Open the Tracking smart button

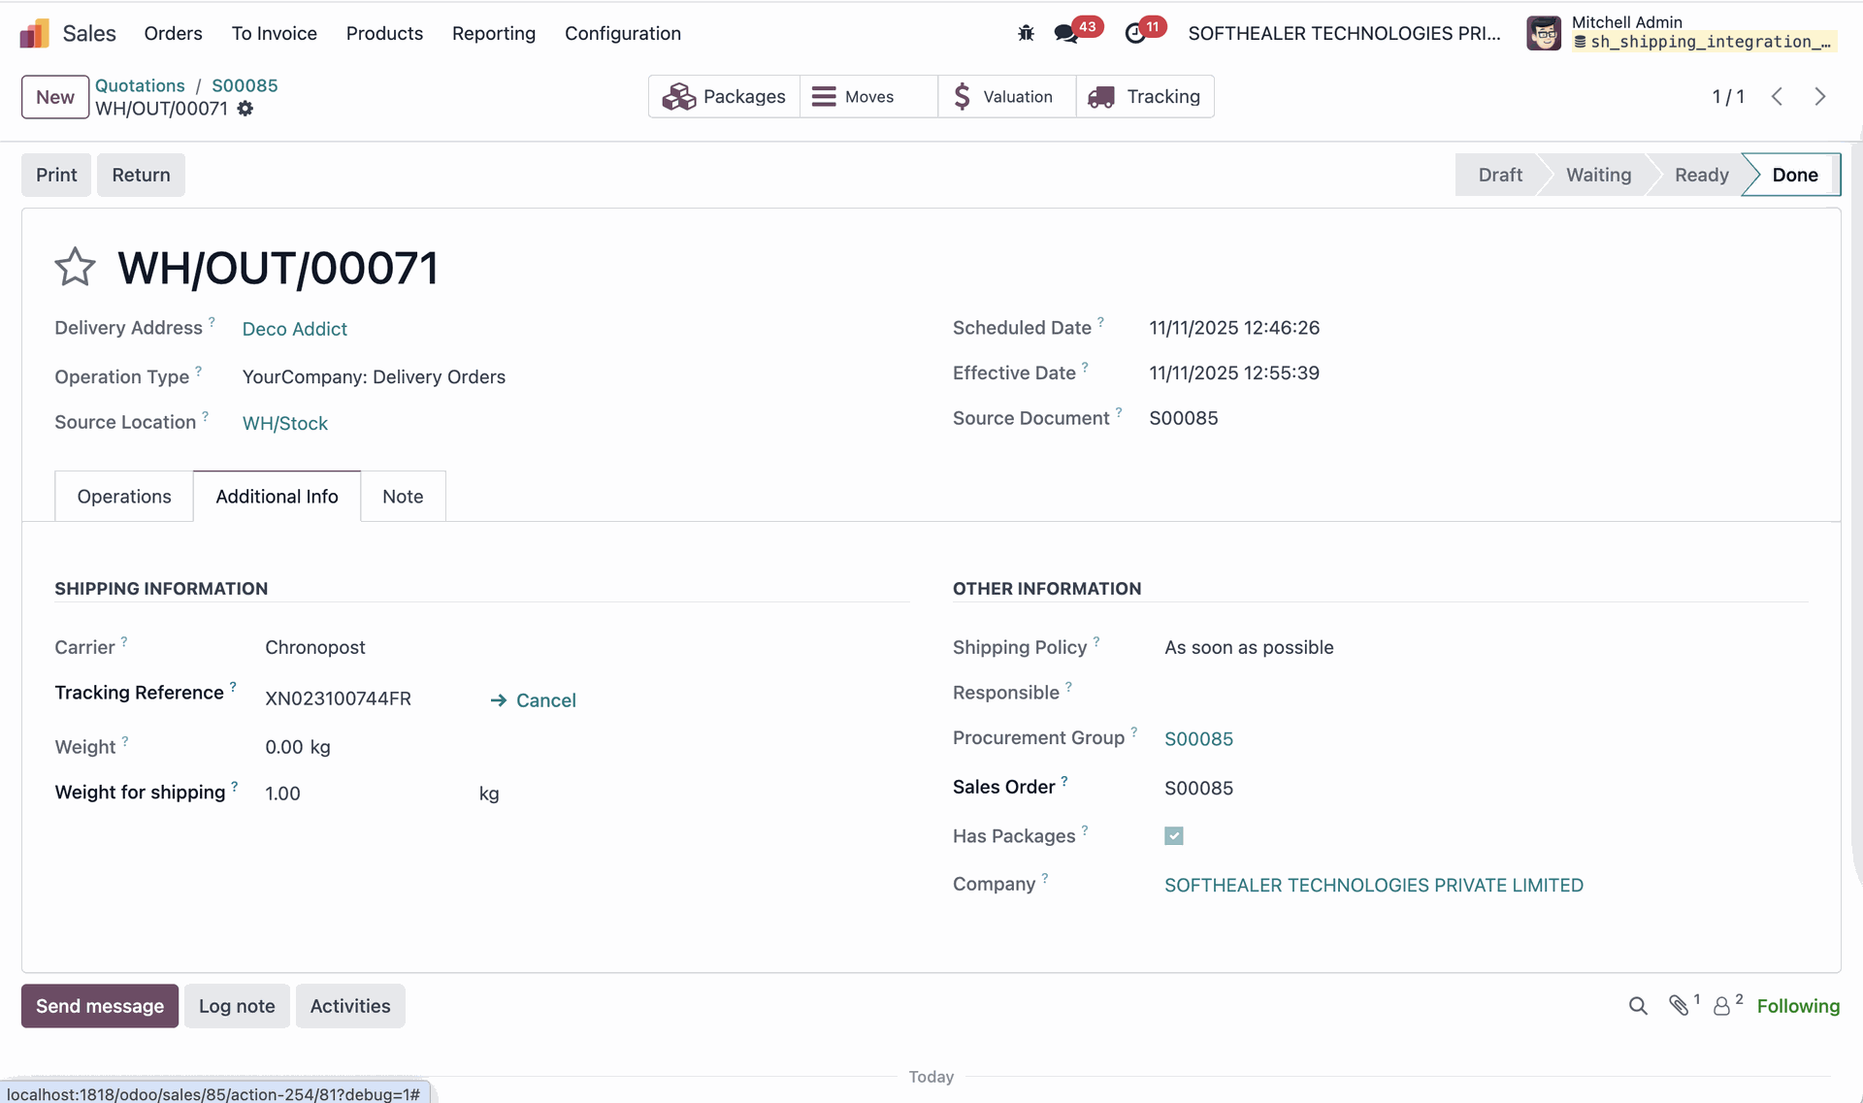point(1145,96)
